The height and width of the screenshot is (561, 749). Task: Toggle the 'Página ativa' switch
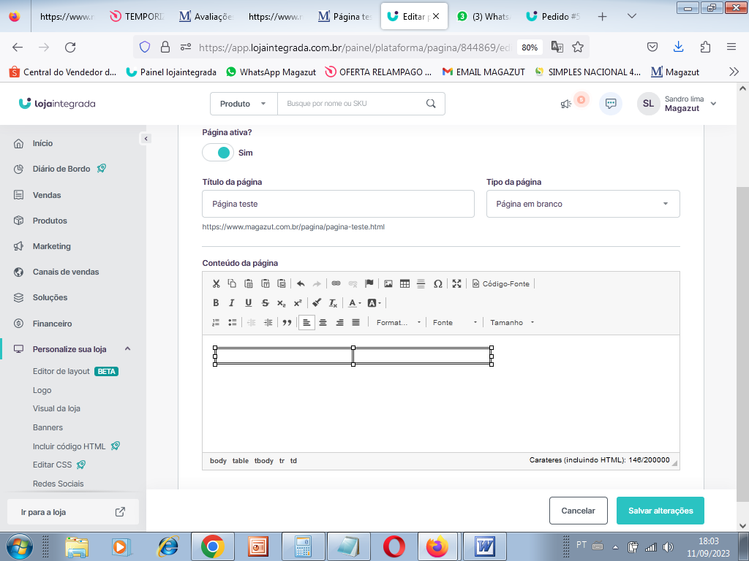[217, 153]
